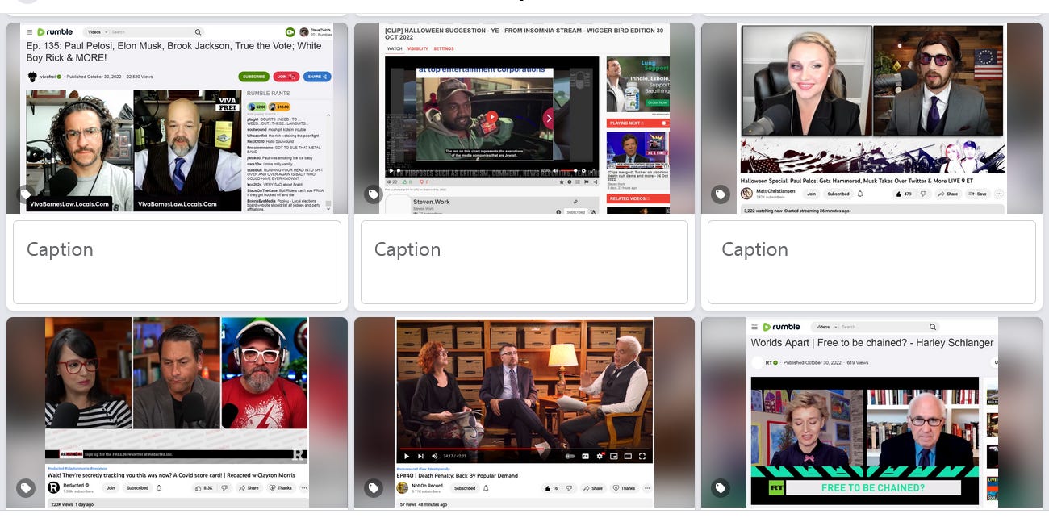Click the blue SHARE button in Ep. 135 image
This screenshot has height=518, width=1049.
[316, 77]
